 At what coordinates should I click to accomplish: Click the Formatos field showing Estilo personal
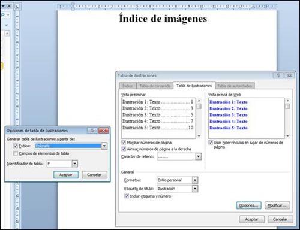tap(175, 180)
